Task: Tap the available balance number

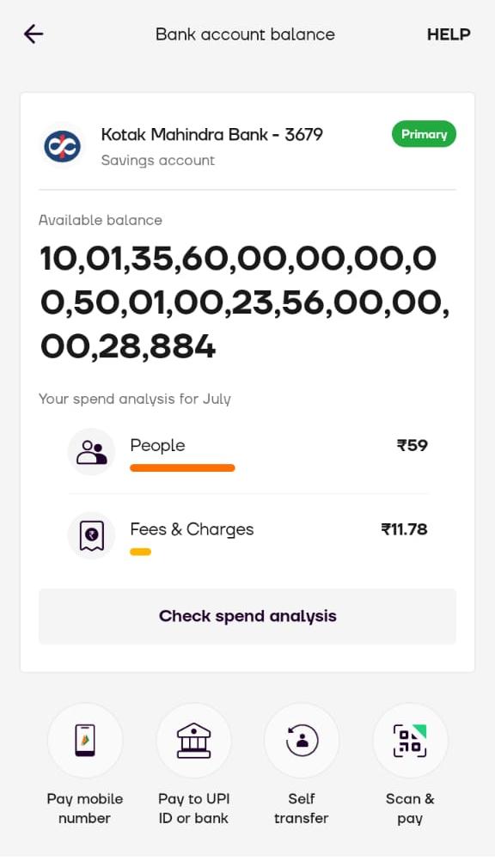Action: tap(245, 303)
